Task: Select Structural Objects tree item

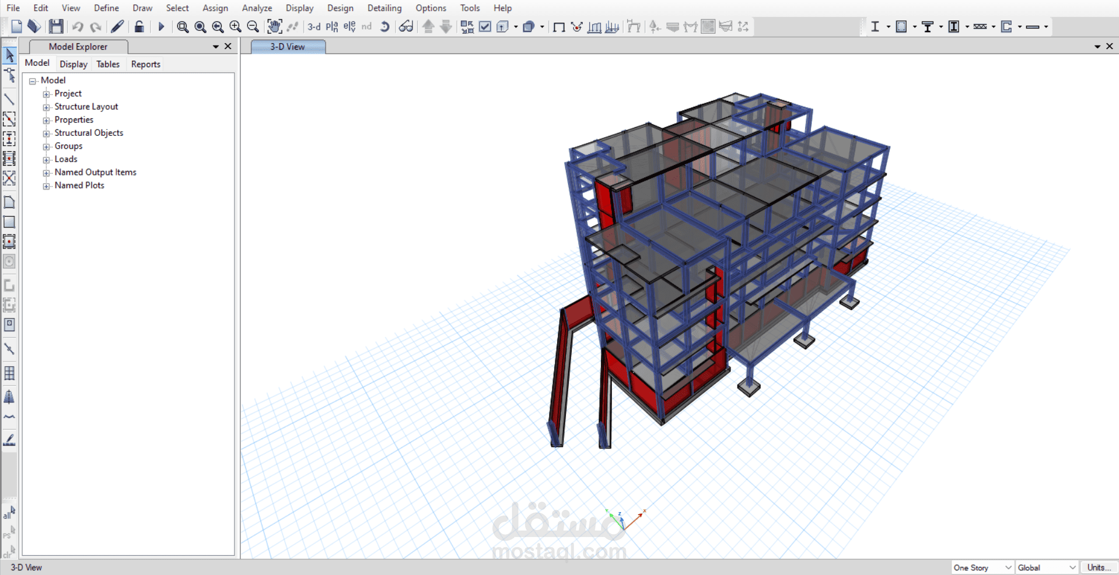Action: coord(89,133)
